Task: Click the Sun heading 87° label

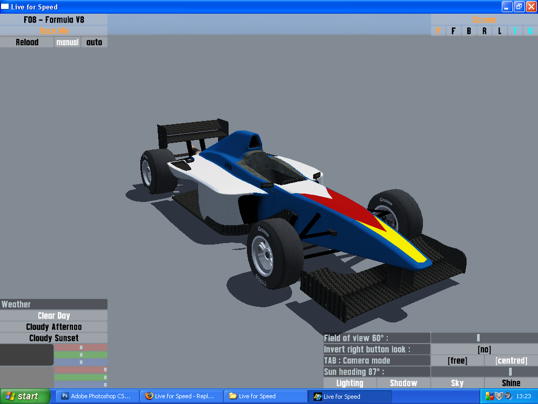Action: pos(377,371)
